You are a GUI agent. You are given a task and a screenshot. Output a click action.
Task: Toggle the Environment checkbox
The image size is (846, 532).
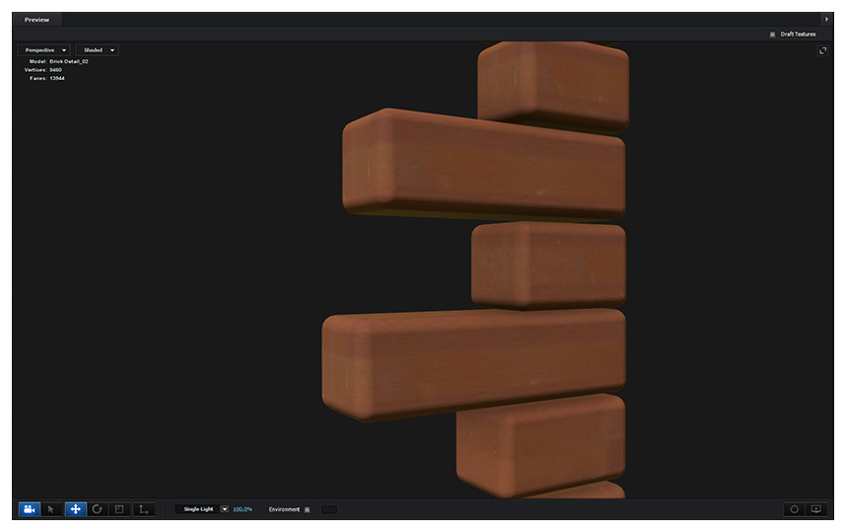(x=308, y=509)
